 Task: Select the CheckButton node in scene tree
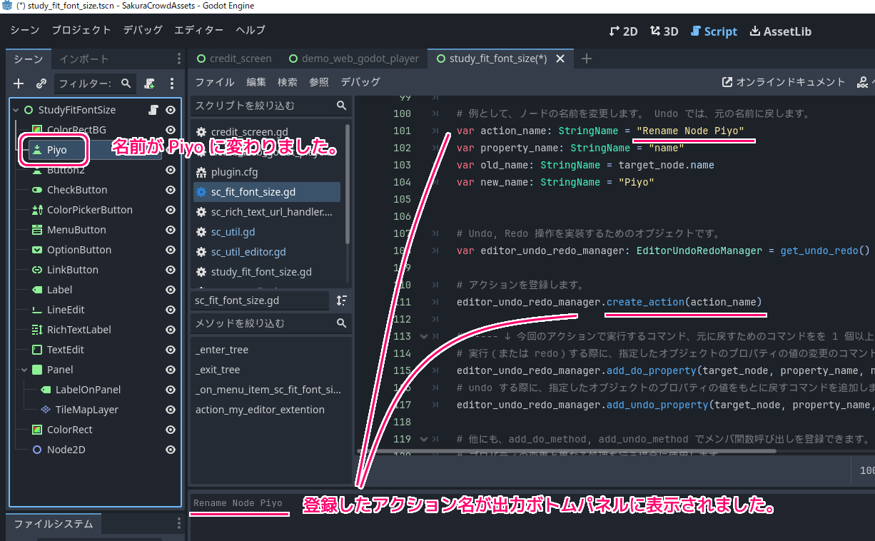coord(77,190)
